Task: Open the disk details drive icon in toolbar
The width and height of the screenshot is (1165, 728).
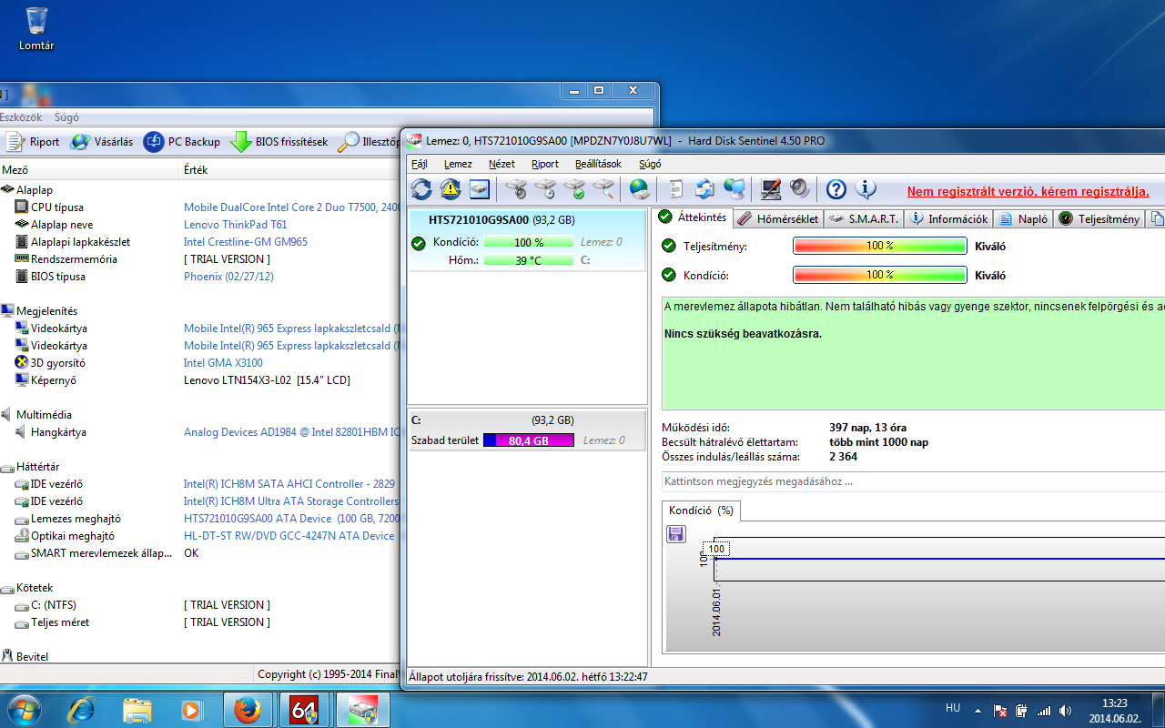Action: point(480,189)
